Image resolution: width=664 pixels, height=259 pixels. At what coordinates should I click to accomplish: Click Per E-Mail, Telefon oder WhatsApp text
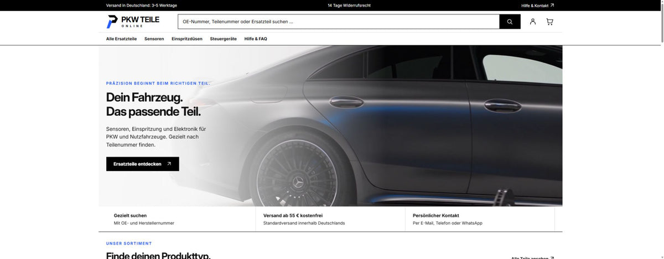point(448,223)
